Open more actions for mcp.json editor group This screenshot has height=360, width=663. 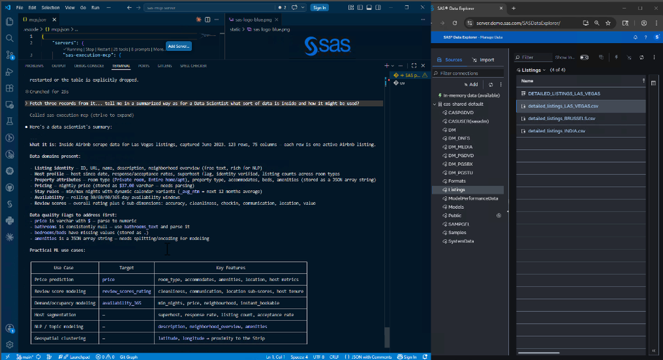click(216, 20)
